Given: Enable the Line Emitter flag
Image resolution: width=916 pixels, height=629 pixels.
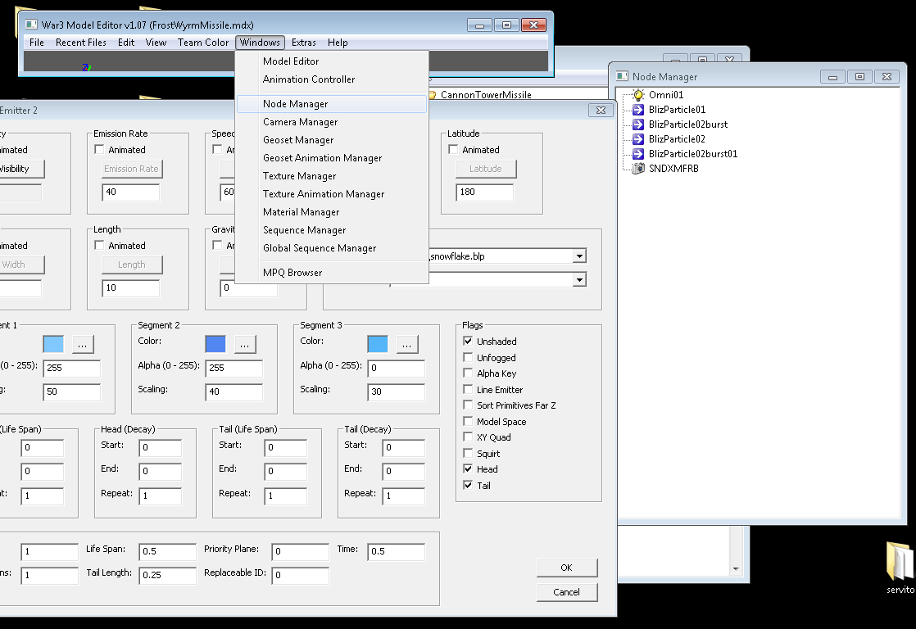Looking at the screenshot, I should (x=468, y=390).
